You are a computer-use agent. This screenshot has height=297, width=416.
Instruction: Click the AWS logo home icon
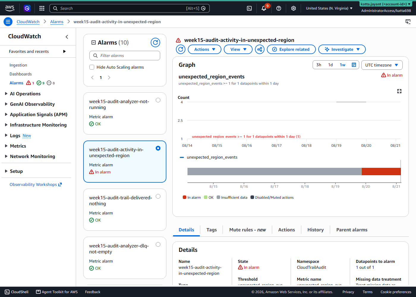[x=10, y=8]
